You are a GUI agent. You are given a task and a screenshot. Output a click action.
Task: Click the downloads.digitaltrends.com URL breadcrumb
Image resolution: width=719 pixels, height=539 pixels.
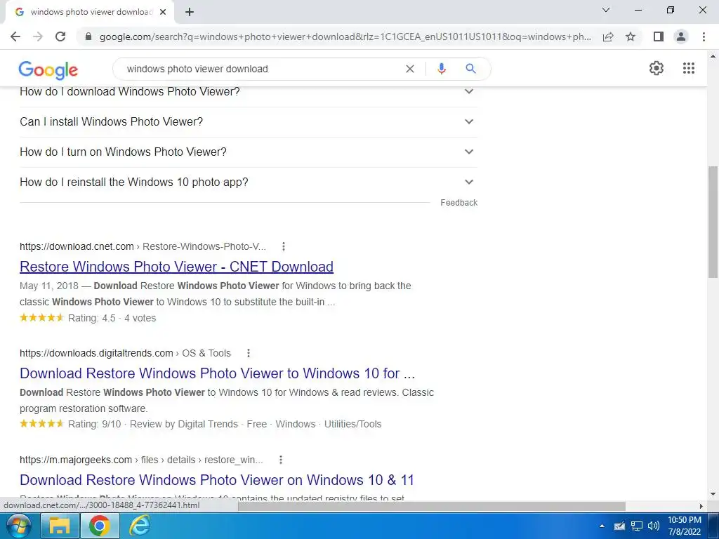click(x=125, y=354)
